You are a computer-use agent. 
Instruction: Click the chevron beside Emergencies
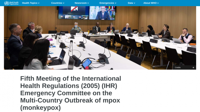click(x=116, y=3)
